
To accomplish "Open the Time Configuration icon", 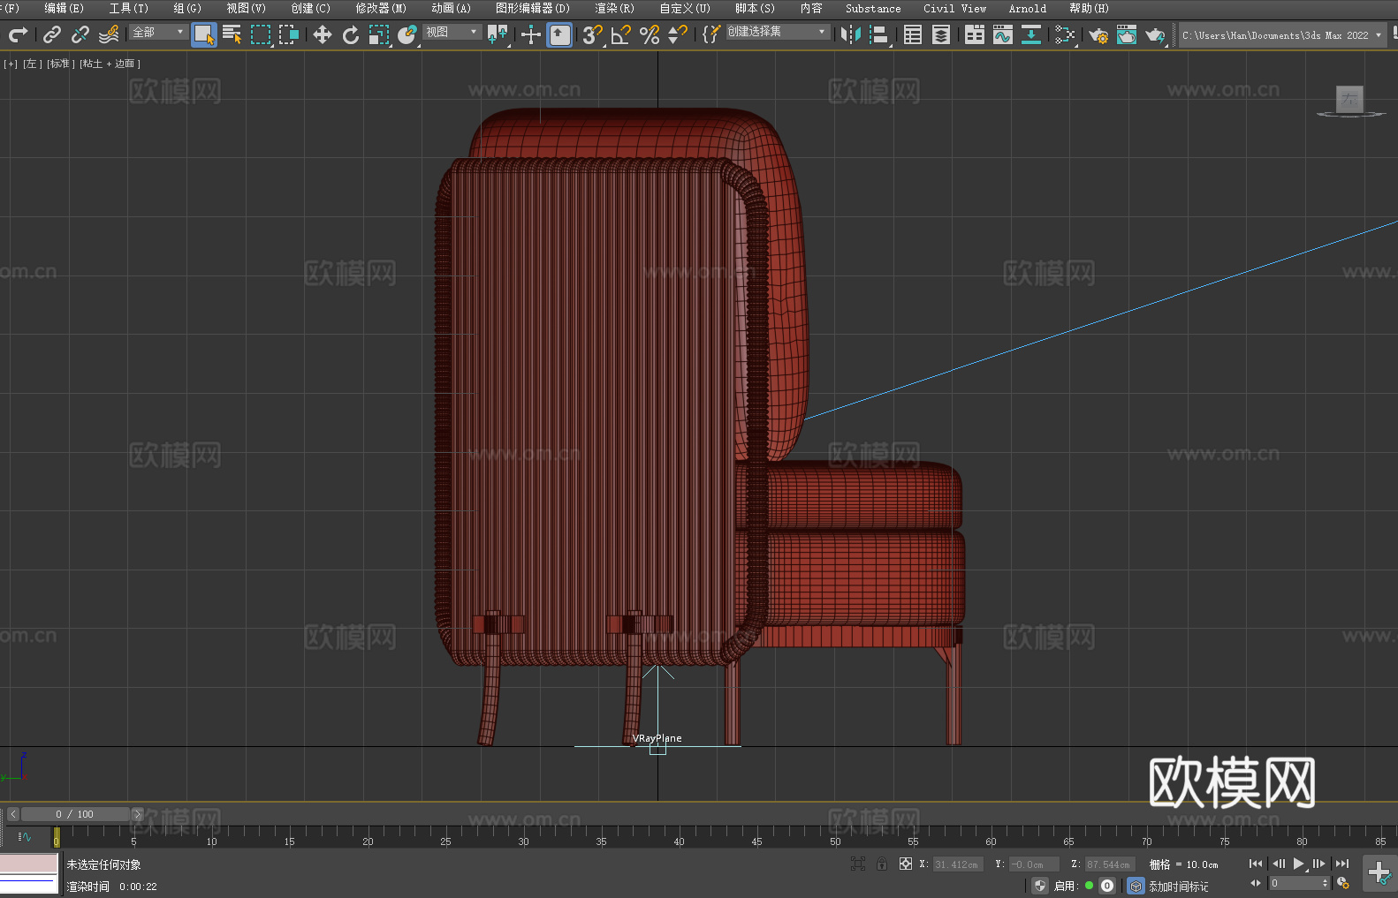I will point(1343,883).
